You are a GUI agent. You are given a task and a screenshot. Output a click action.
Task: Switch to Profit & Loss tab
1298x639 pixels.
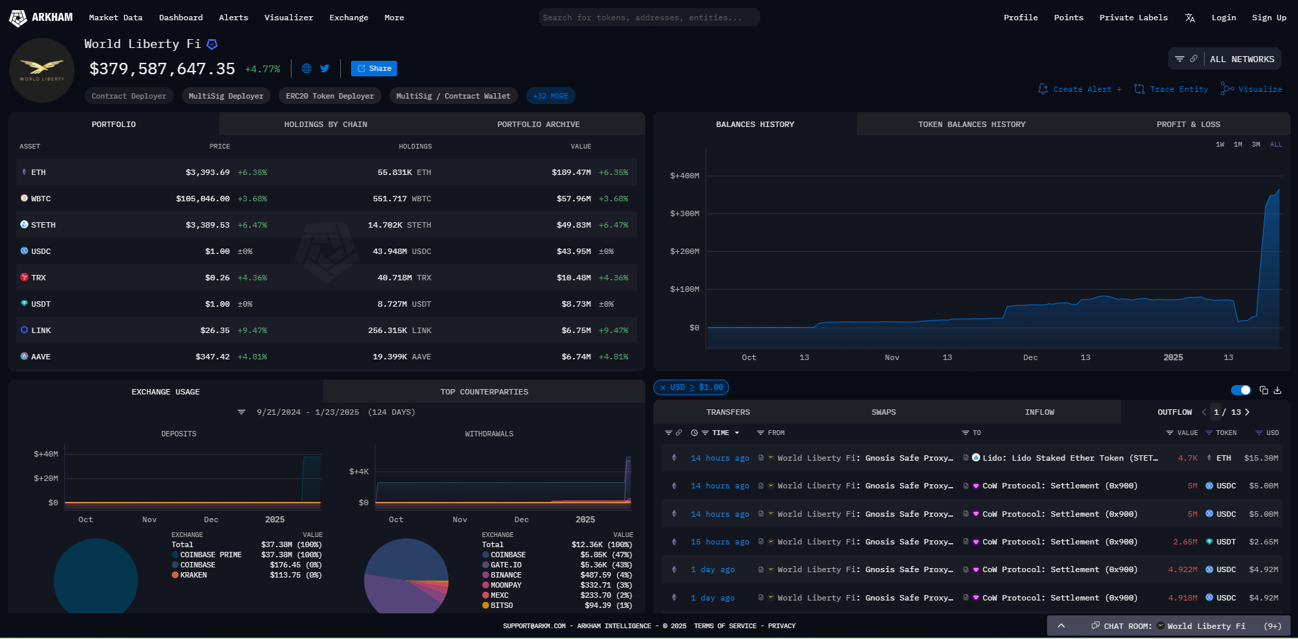[x=1188, y=124]
